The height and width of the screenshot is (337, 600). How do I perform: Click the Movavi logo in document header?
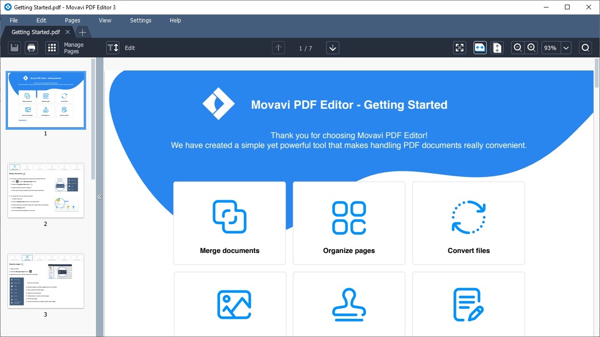219,104
